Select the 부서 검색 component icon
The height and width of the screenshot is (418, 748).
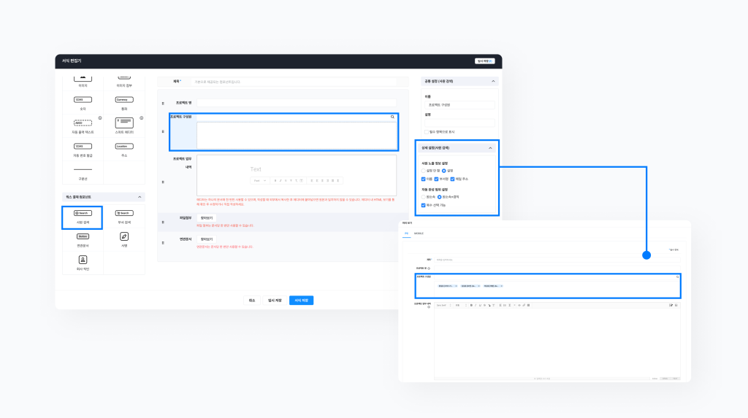(124, 213)
